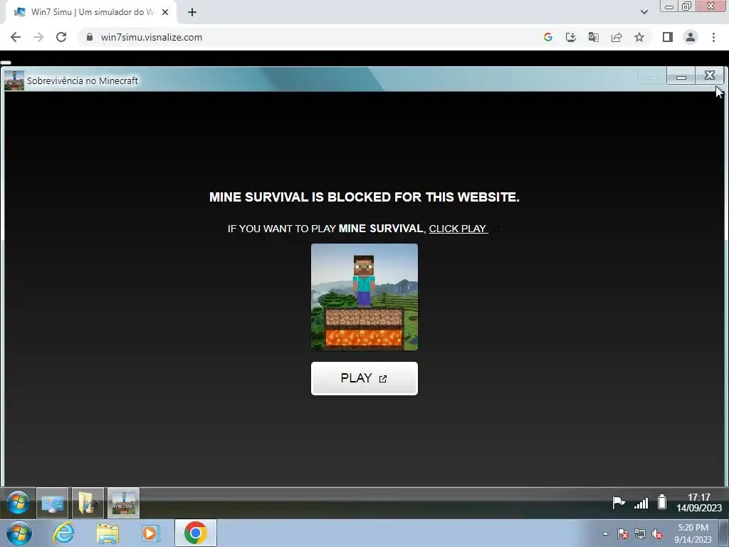This screenshot has width=729, height=547.
Task: Open File Explorer from host taskbar
Action: [x=107, y=533]
